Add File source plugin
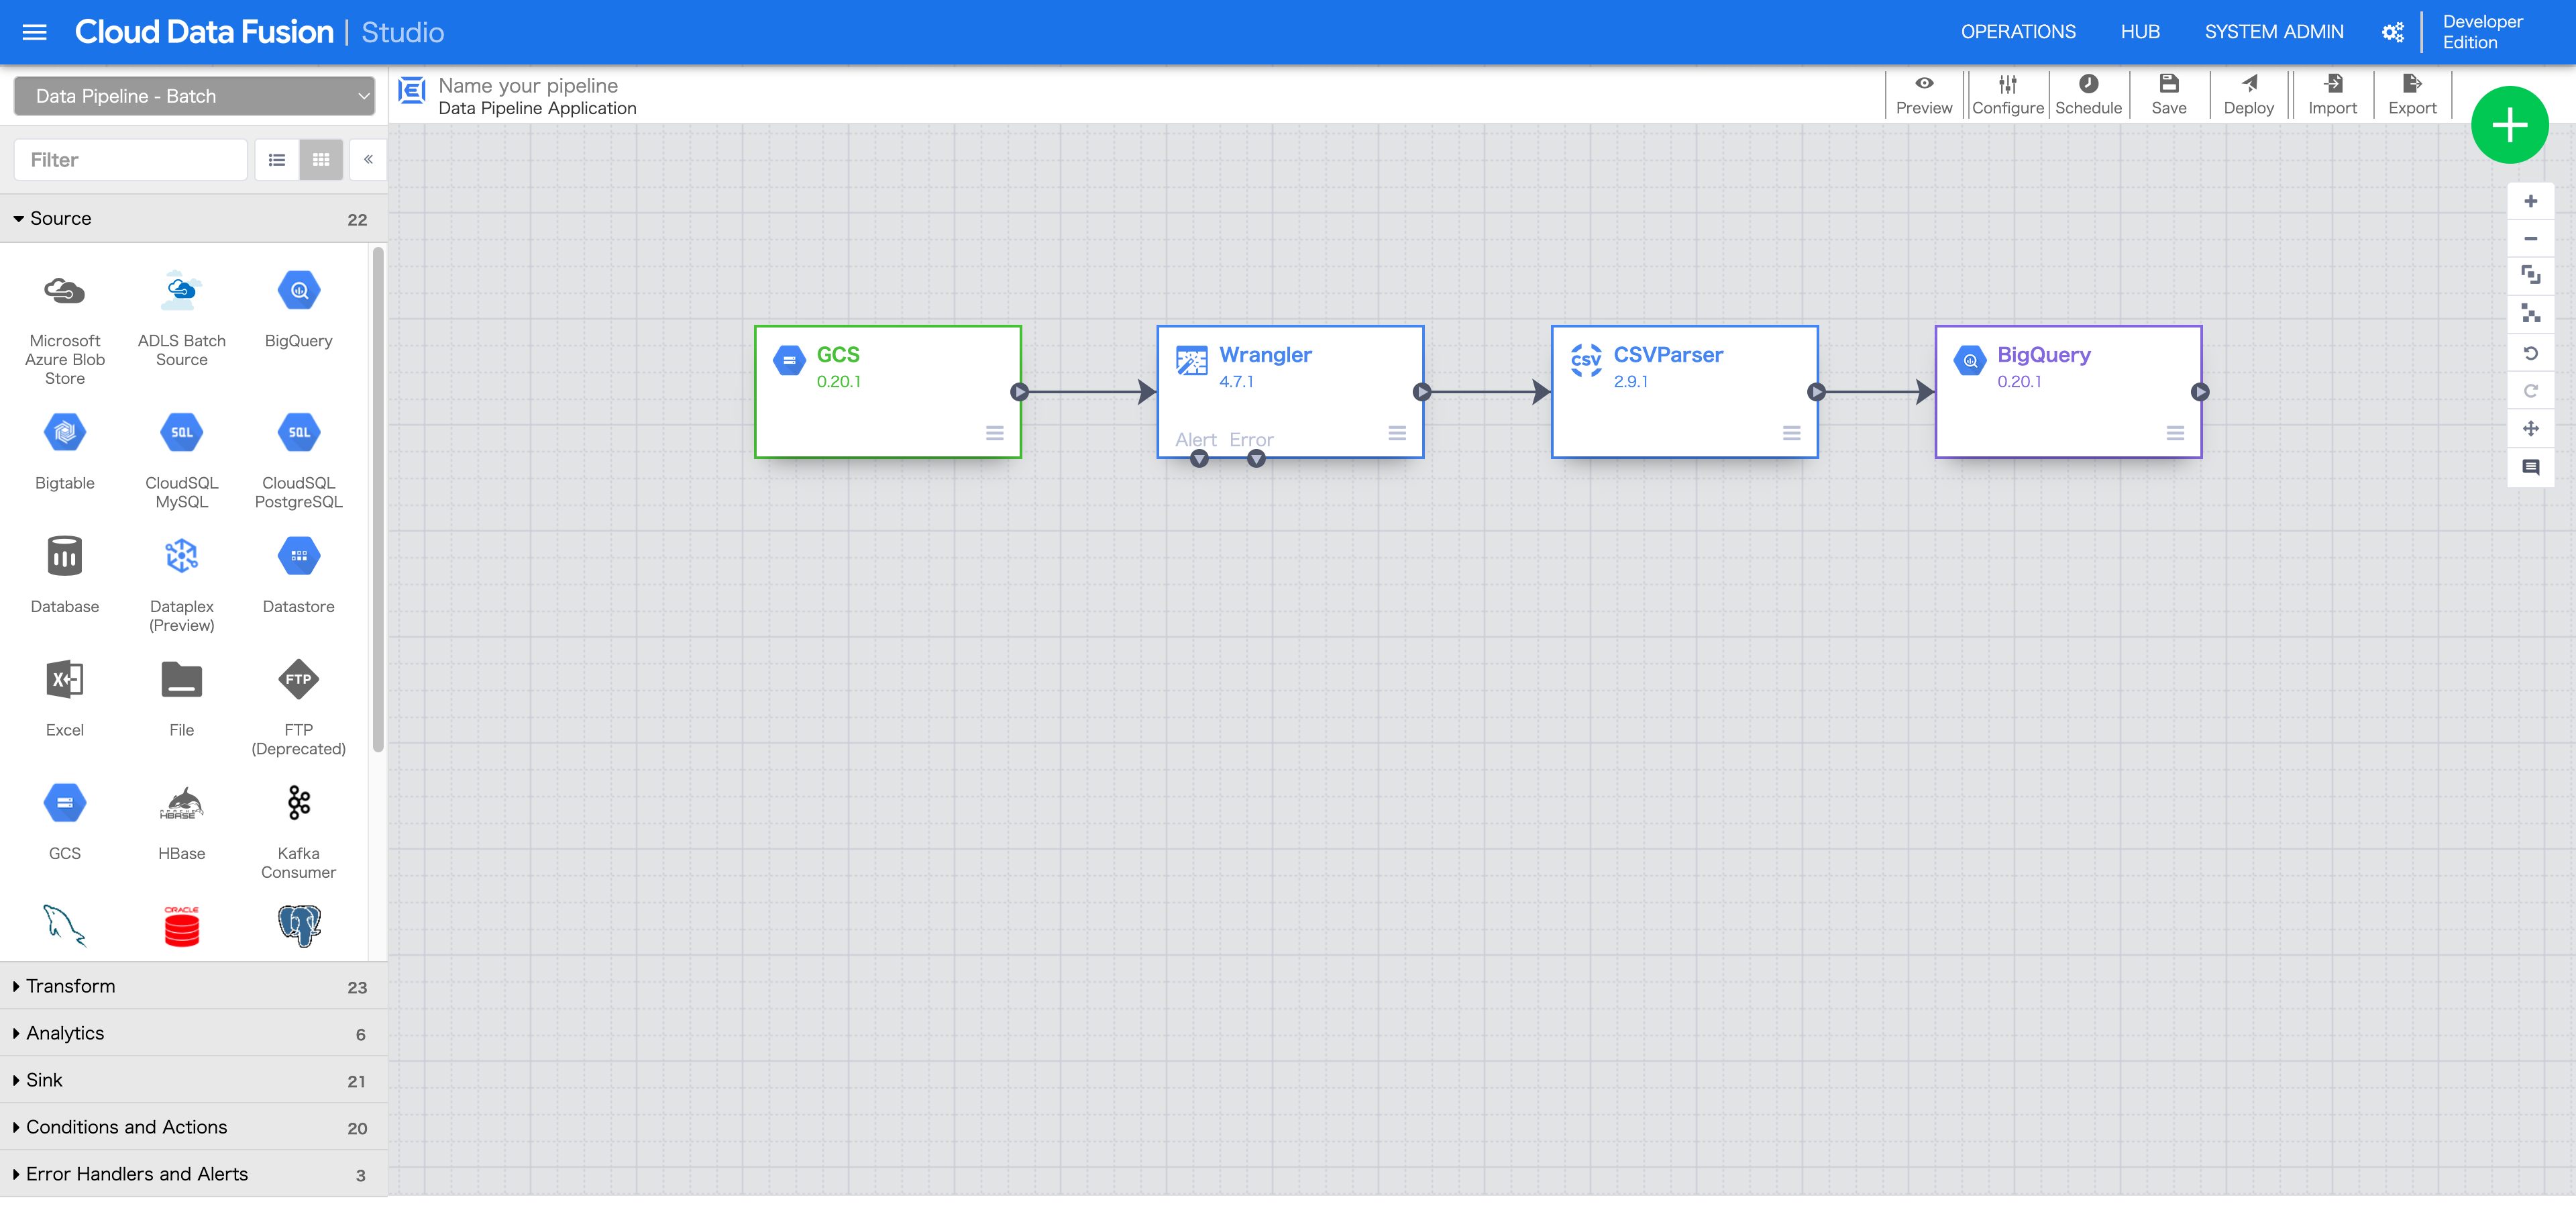The width and height of the screenshot is (2576, 1208). pos(182,698)
